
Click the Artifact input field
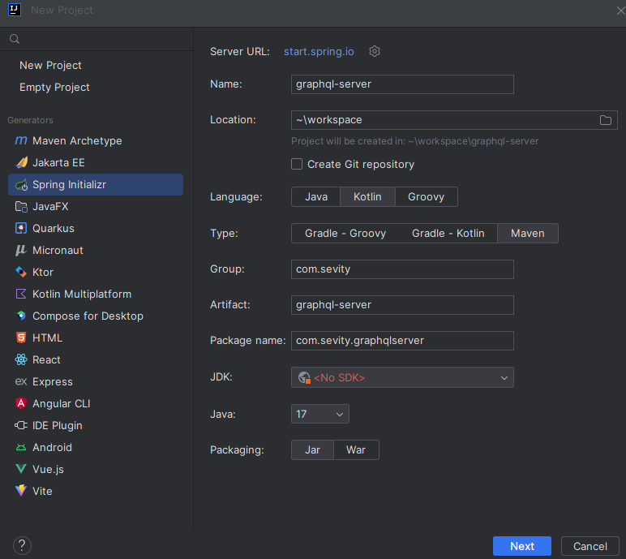402,305
